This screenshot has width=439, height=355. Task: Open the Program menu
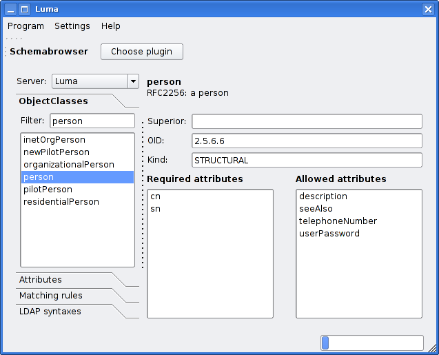(x=25, y=26)
